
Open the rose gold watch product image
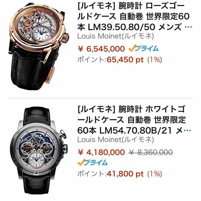[38, 46]
